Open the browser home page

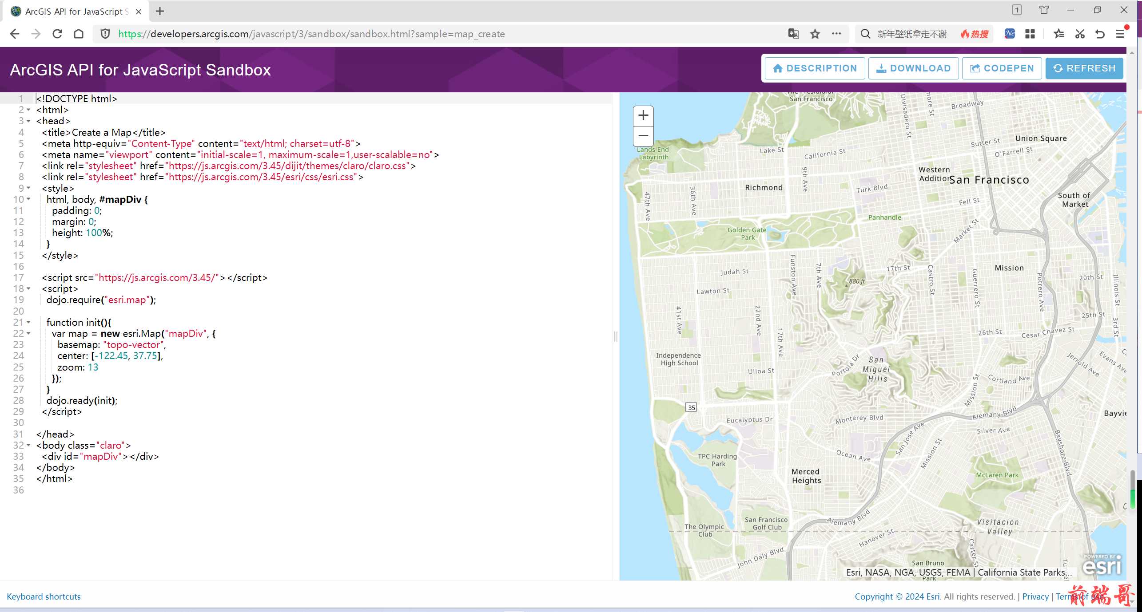[x=79, y=34]
